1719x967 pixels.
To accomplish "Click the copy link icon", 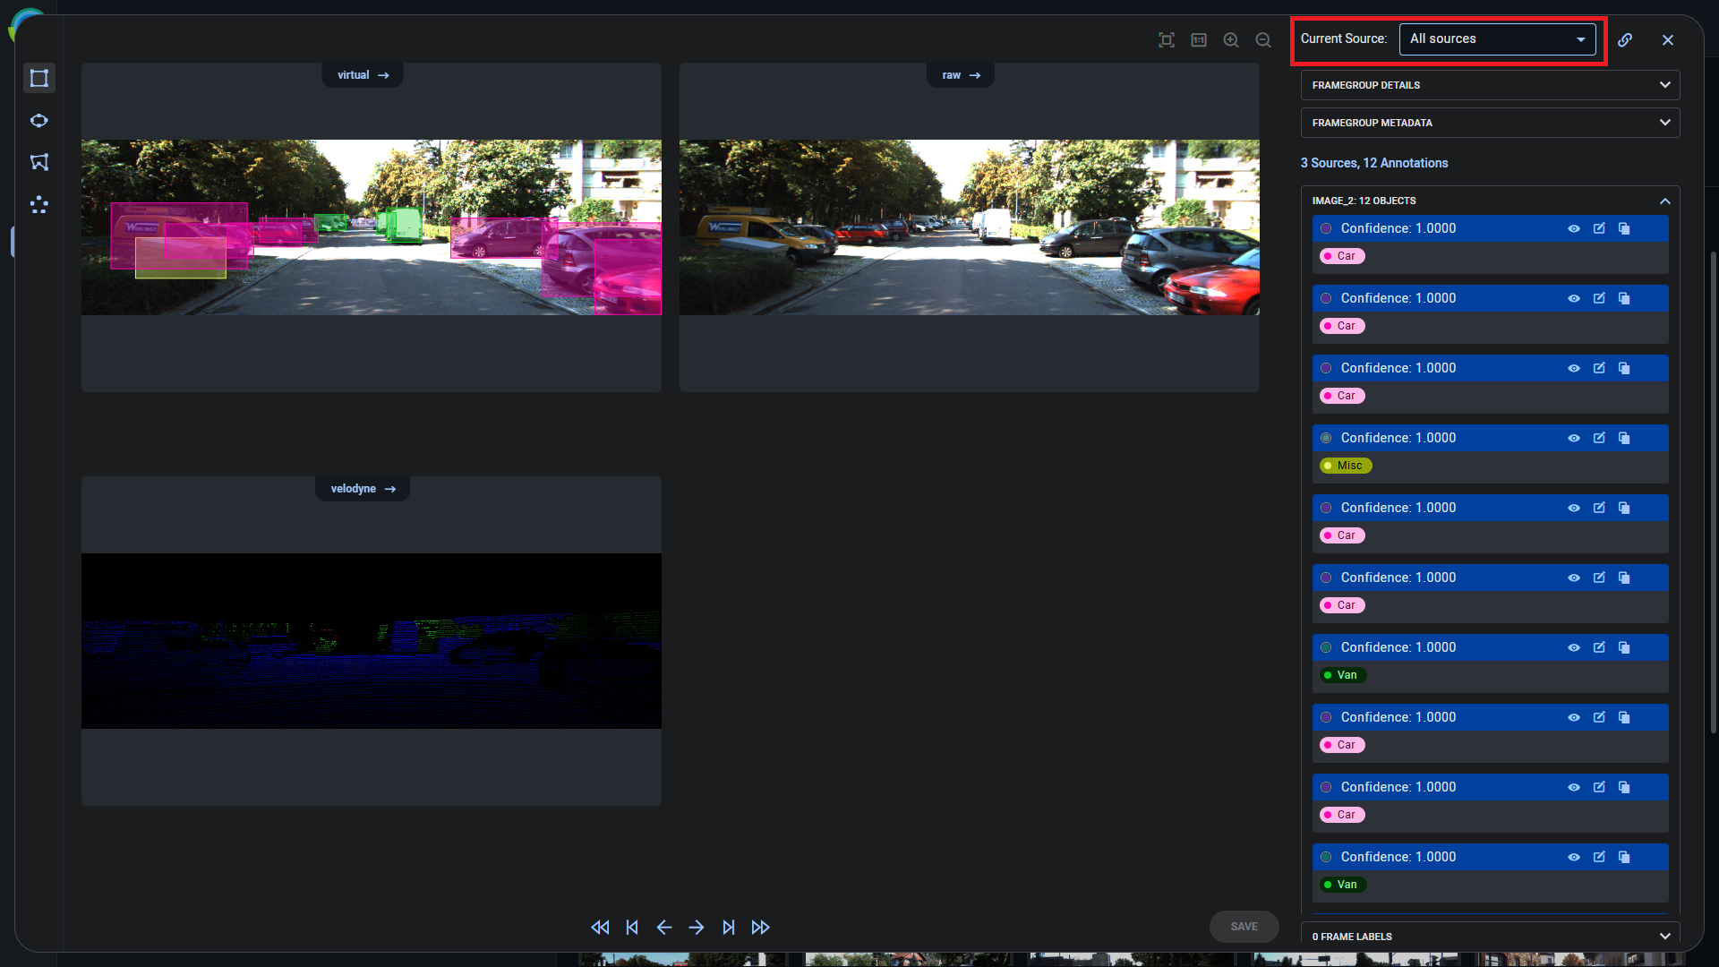I will [x=1625, y=40].
